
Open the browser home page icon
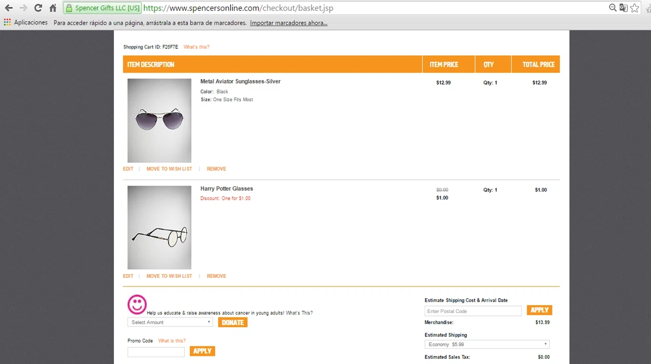53,8
